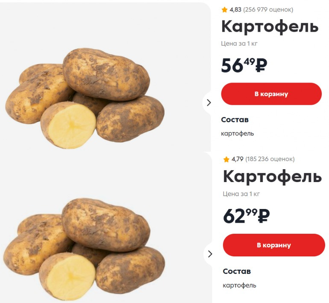Open the top potato product image
Viewport: 329px width, 303px height.
(x=85, y=98)
